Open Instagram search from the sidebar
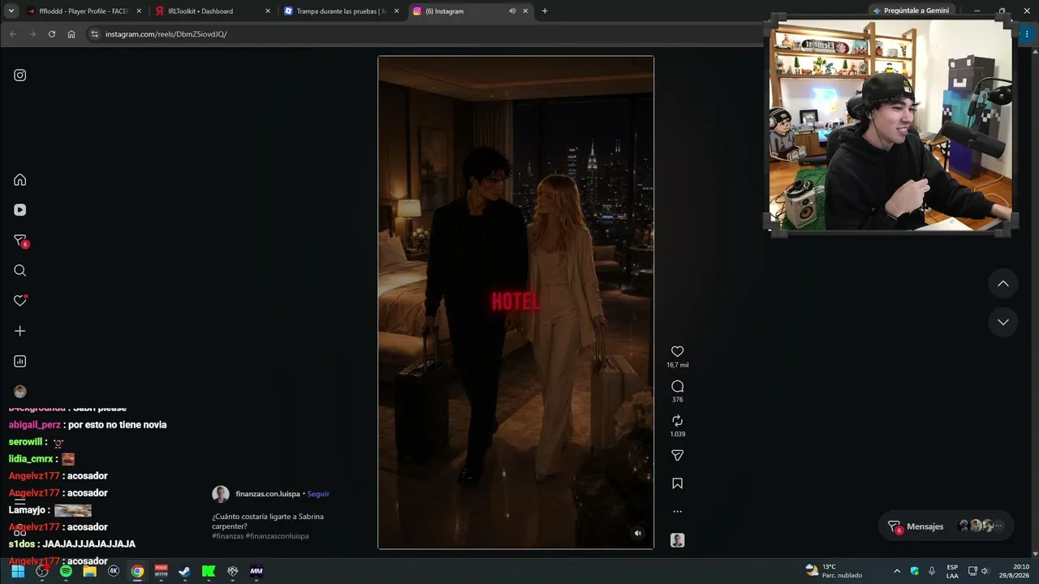Viewport: 1039px width, 584px height. [x=20, y=271]
